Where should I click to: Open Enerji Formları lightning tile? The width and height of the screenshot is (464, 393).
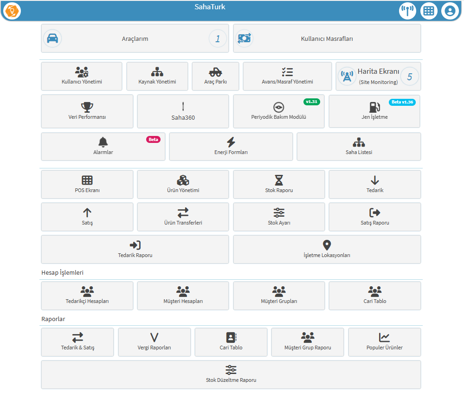point(231,147)
